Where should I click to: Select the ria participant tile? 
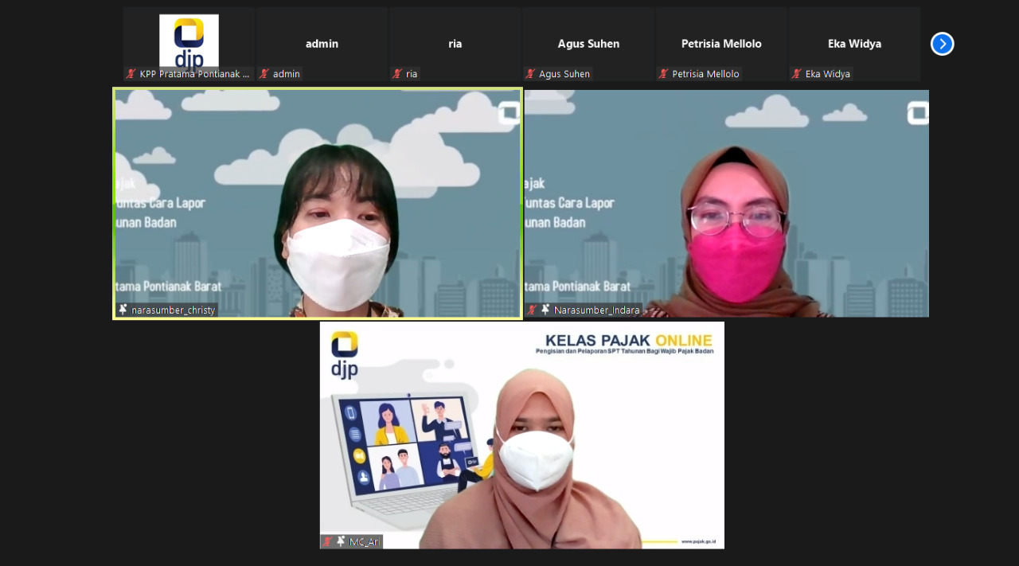click(x=455, y=44)
